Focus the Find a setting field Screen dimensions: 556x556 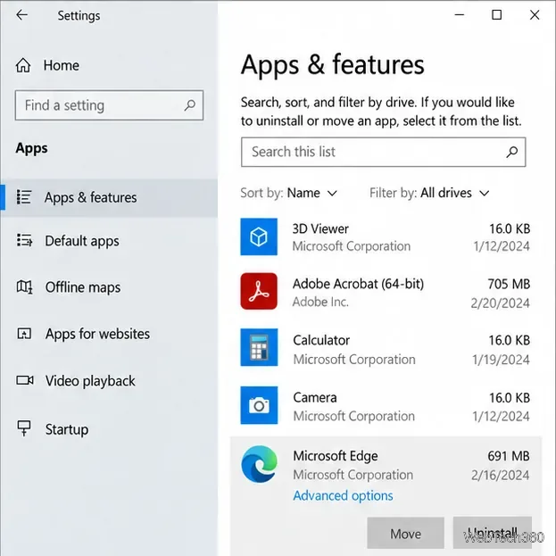[109, 105]
